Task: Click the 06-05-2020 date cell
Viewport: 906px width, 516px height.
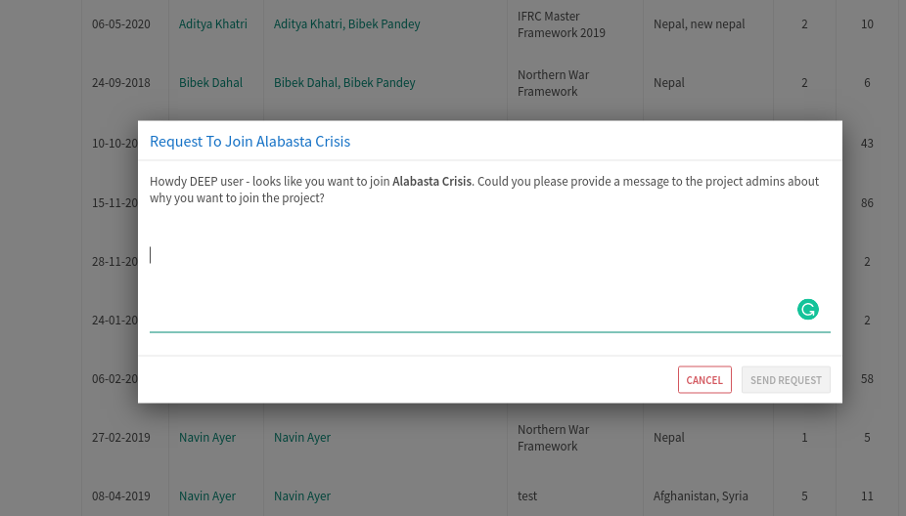Action: coord(121,23)
